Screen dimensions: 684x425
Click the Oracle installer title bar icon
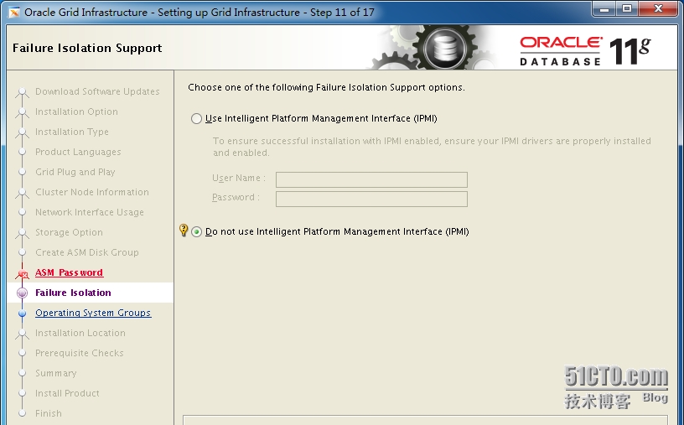pyautogui.click(x=14, y=13)
